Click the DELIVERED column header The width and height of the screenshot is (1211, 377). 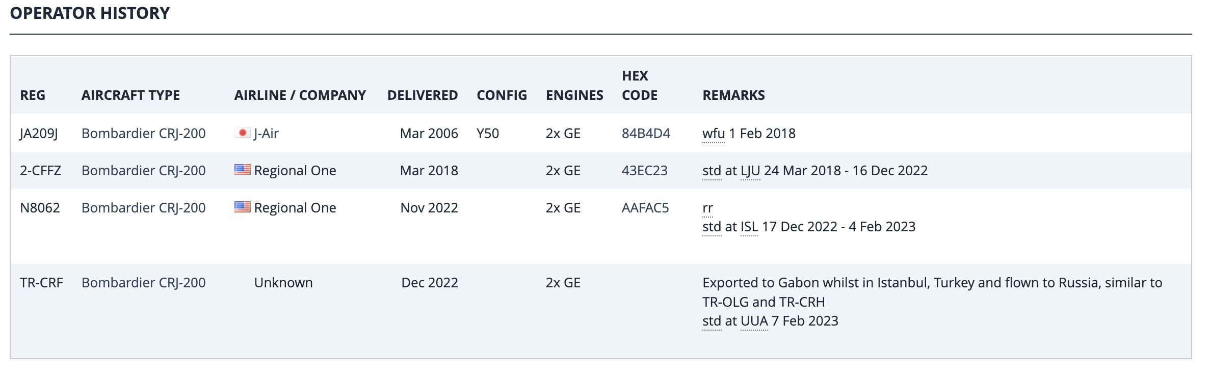point(423,95)
